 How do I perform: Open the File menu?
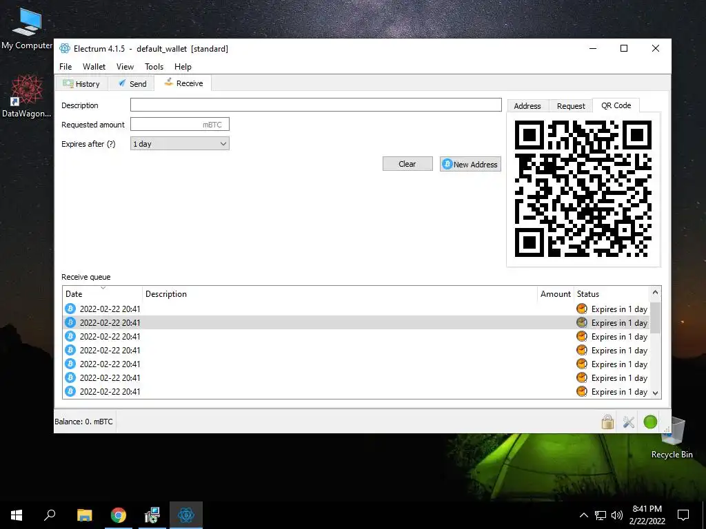coord(65,67)
